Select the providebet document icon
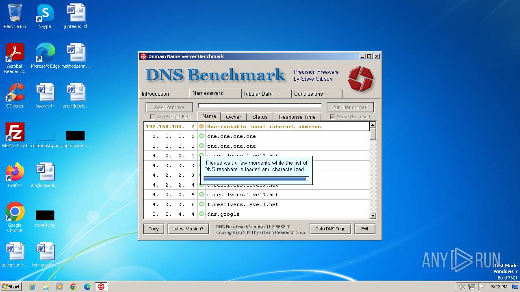Screen dimensions: 520x292 76,95
